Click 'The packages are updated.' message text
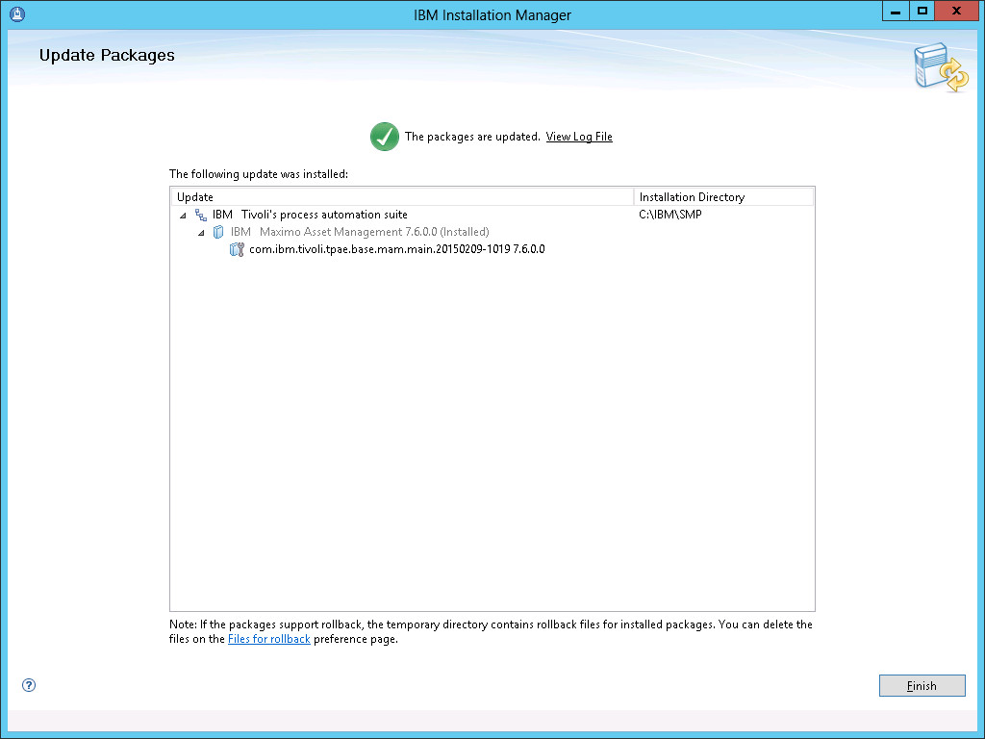 point(472,137)
